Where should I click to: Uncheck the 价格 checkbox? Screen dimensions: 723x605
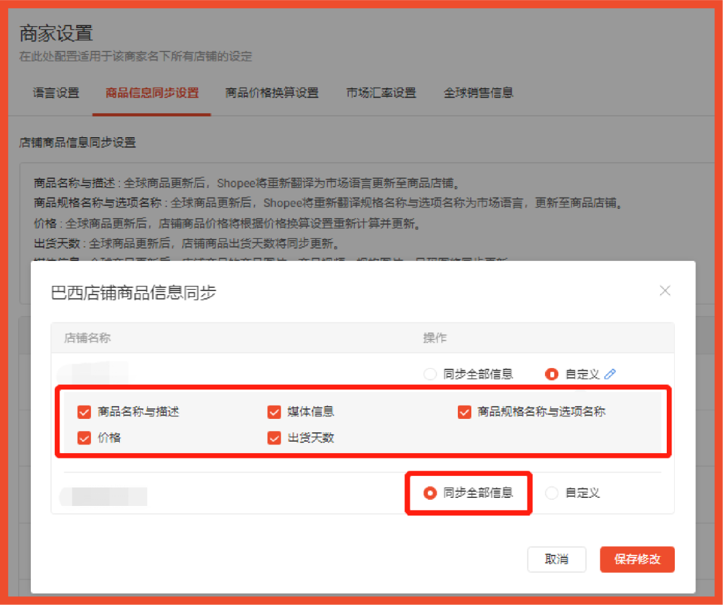[84, 438]
